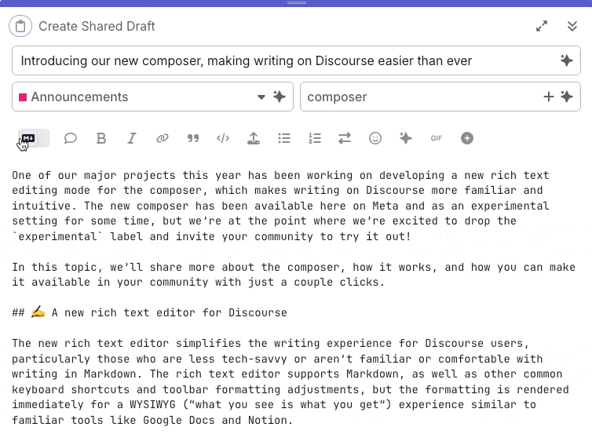Insert preformatted code block
The image size is (592, 438).
(x=223, y=138)
